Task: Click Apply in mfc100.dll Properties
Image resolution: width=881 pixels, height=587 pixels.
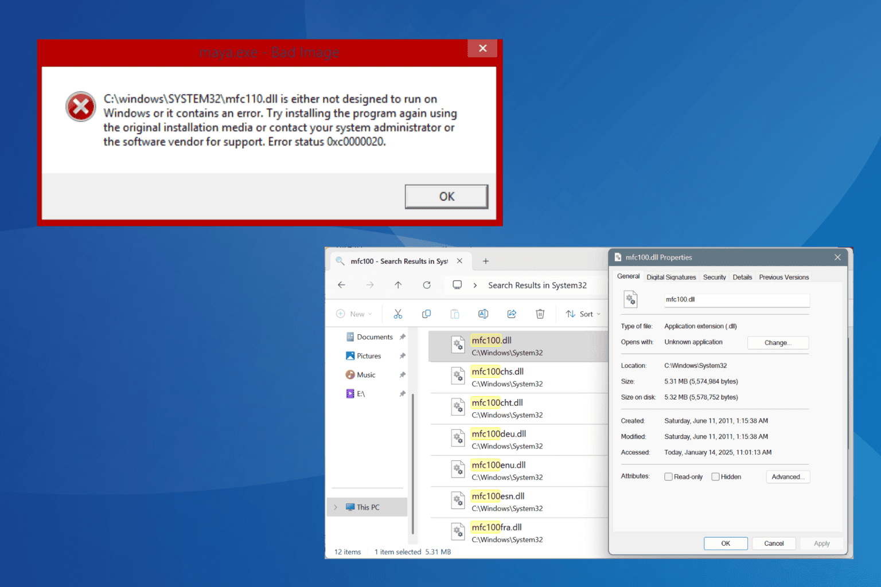Action: [821, 543]
